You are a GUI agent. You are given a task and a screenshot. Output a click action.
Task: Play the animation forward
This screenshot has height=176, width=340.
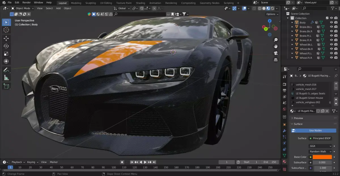(x=145, y=162)
